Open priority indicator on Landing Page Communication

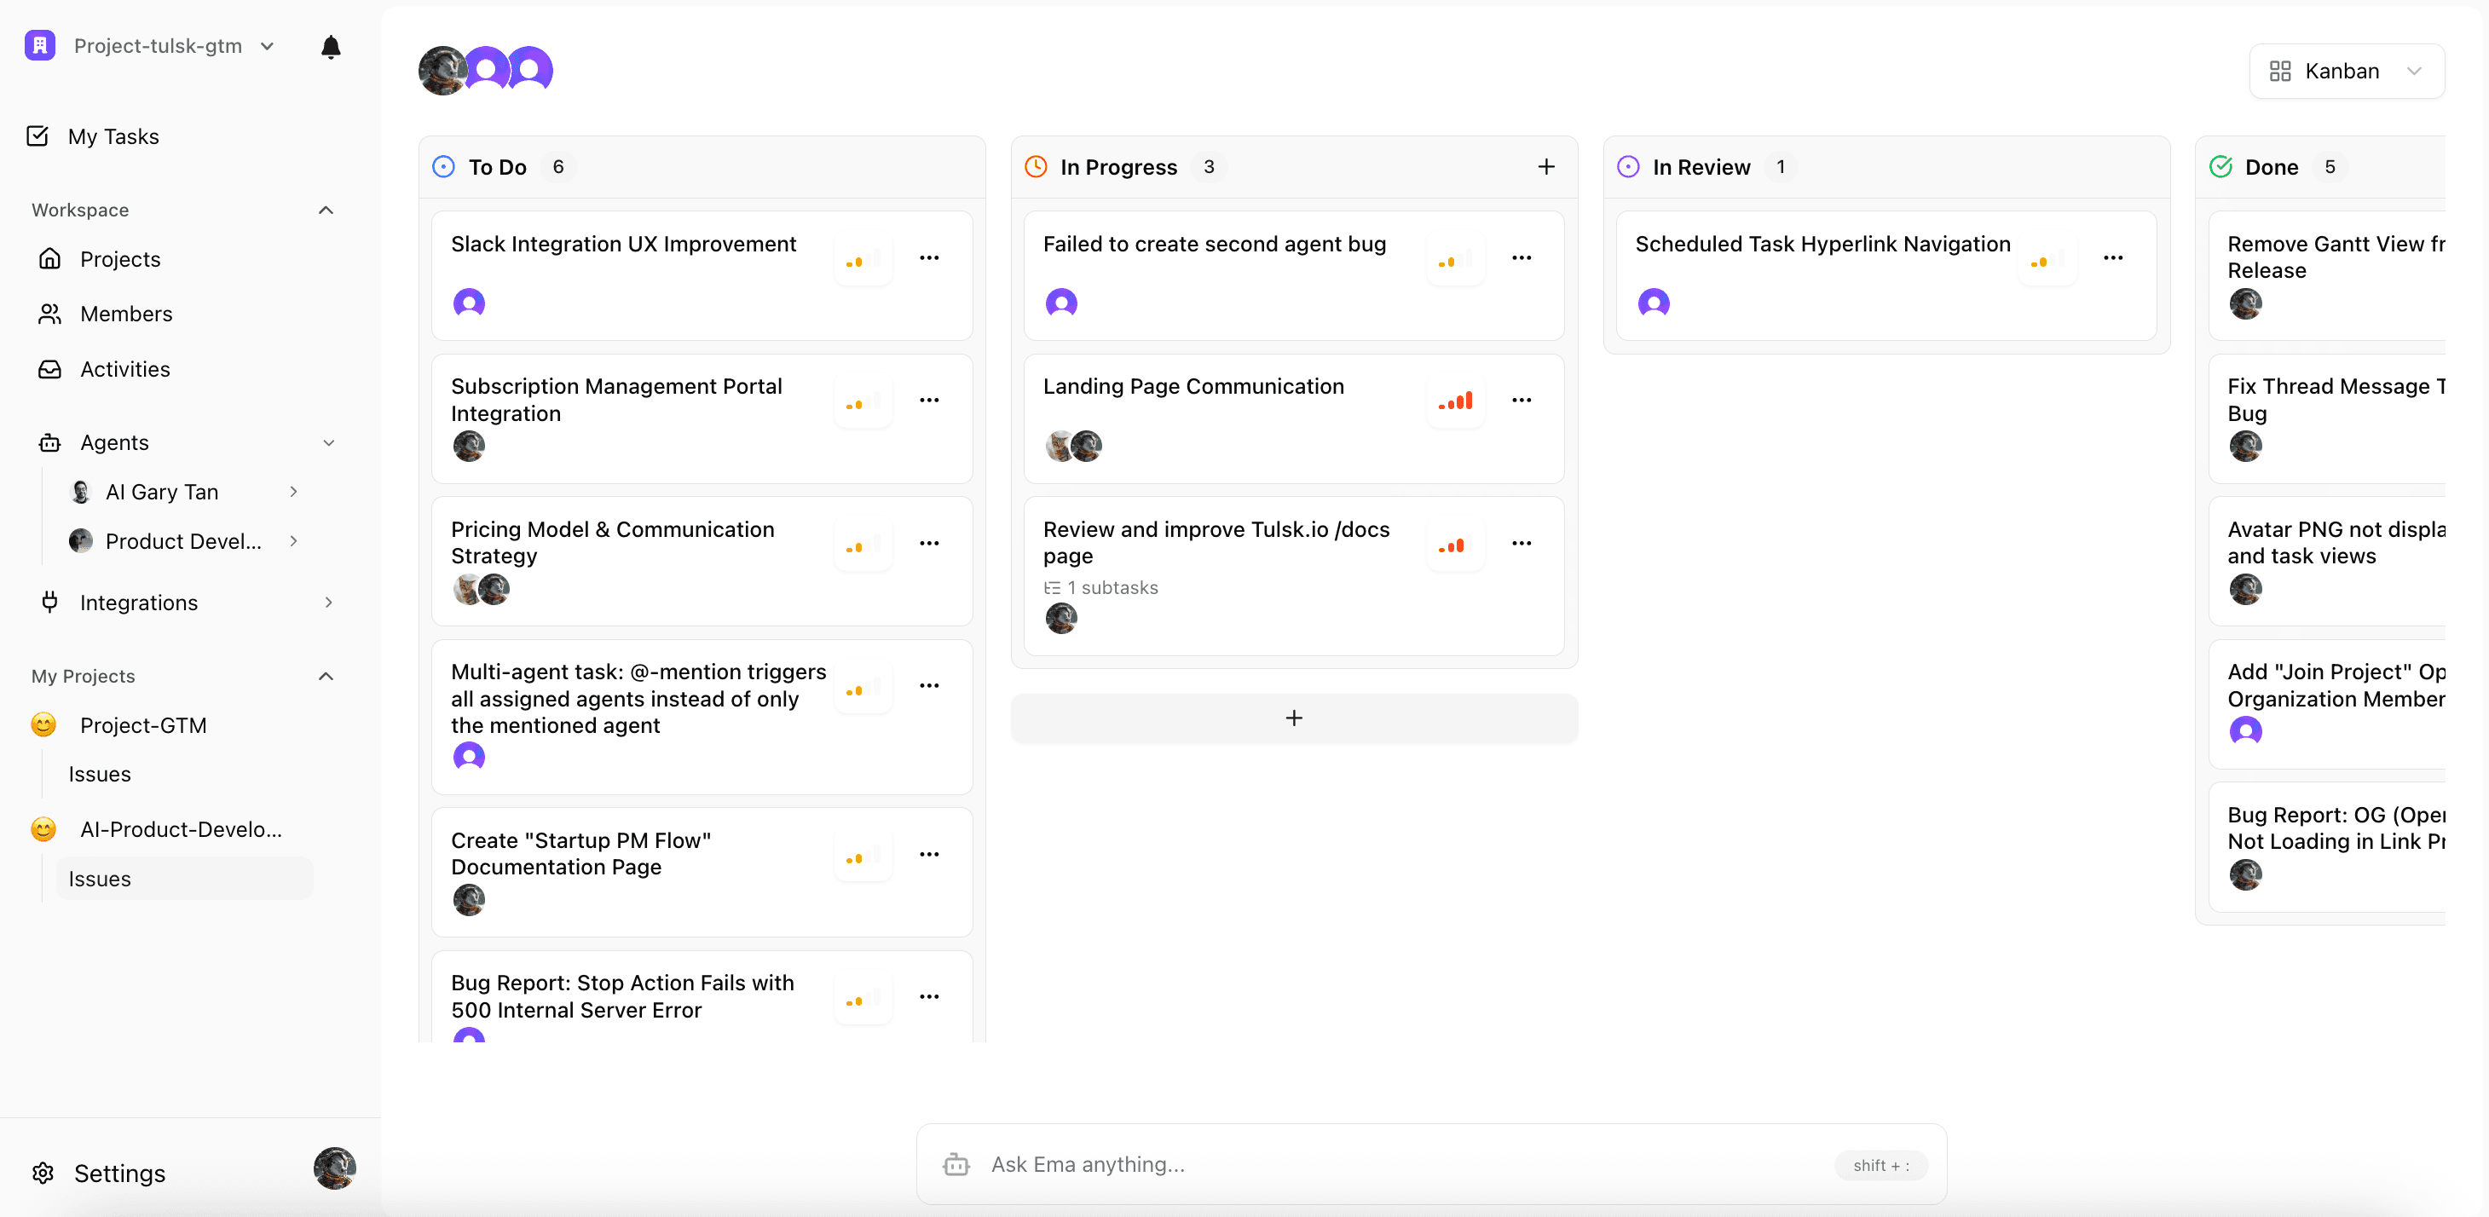point(1455,400)
